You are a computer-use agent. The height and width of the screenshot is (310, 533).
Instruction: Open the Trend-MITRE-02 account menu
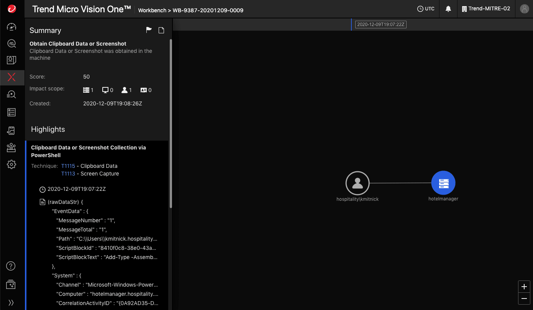[x=486, y=9]
